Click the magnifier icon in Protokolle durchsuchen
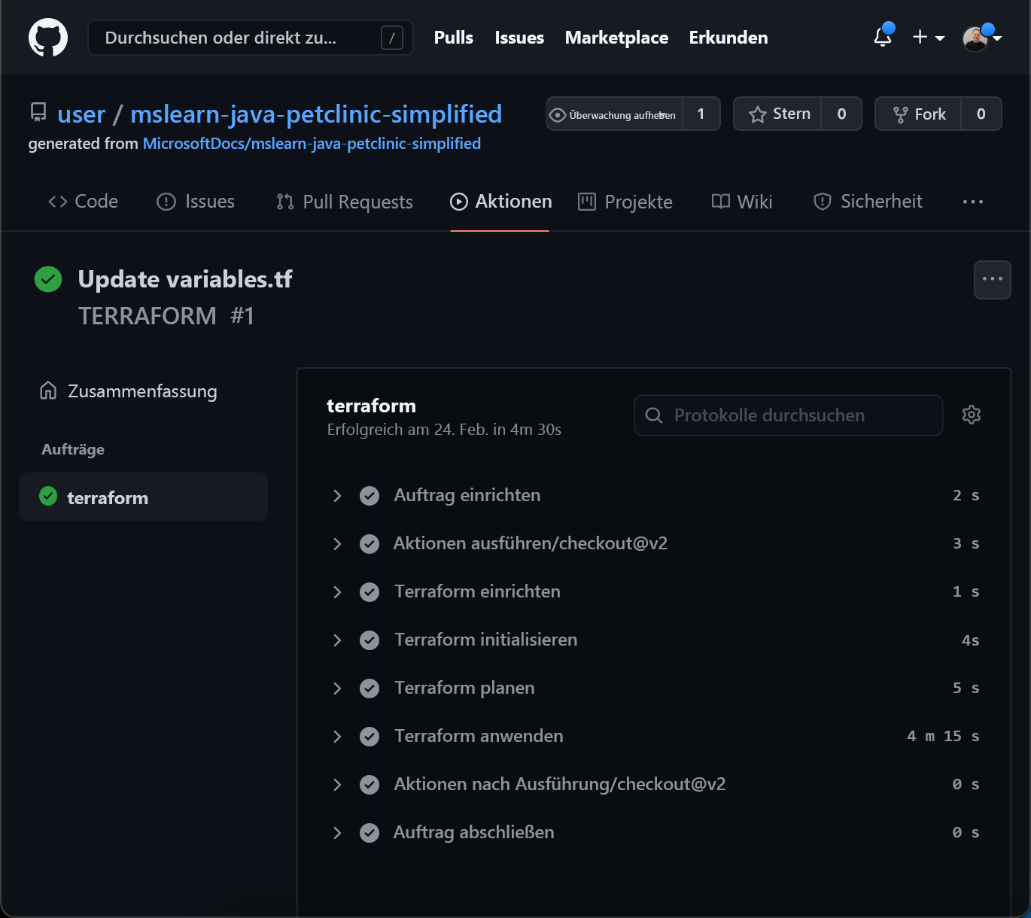Viewport: 1031px width, 918px height. [654, 415]
